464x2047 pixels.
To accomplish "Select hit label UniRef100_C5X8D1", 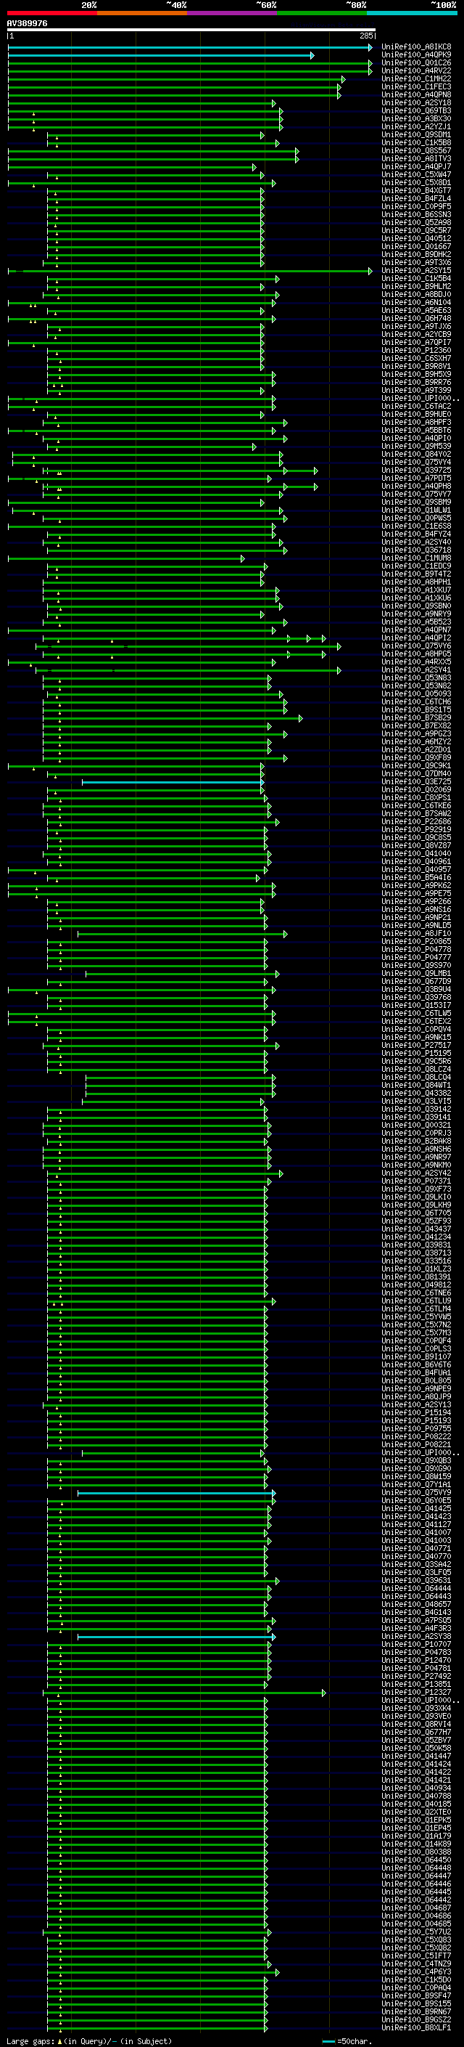I will (416, 183).
